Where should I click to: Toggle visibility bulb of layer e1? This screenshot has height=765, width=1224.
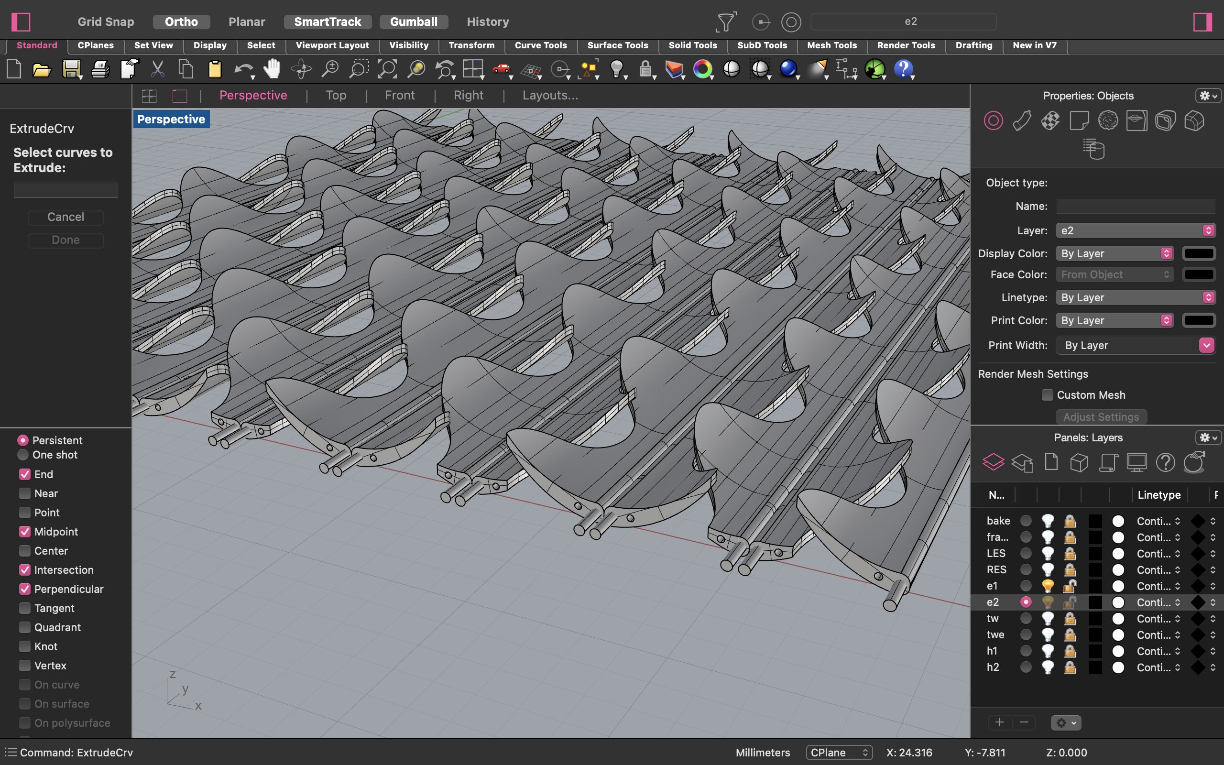[1048, 586]
